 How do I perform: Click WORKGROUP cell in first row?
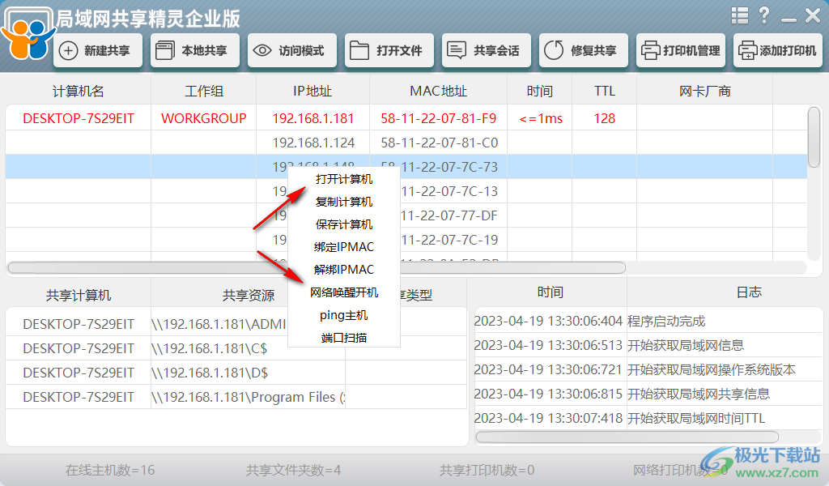tap(203, 118)
